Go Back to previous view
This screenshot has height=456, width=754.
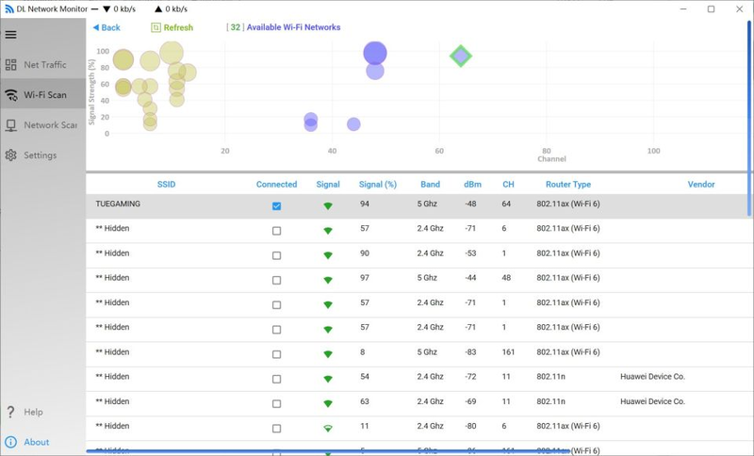107,27
